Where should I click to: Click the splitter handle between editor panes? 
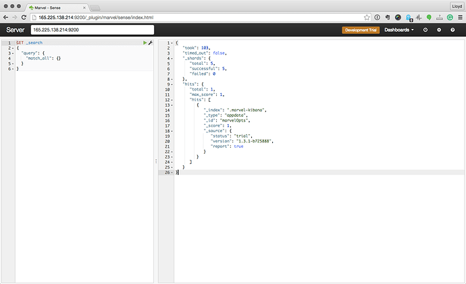[156, 161]
